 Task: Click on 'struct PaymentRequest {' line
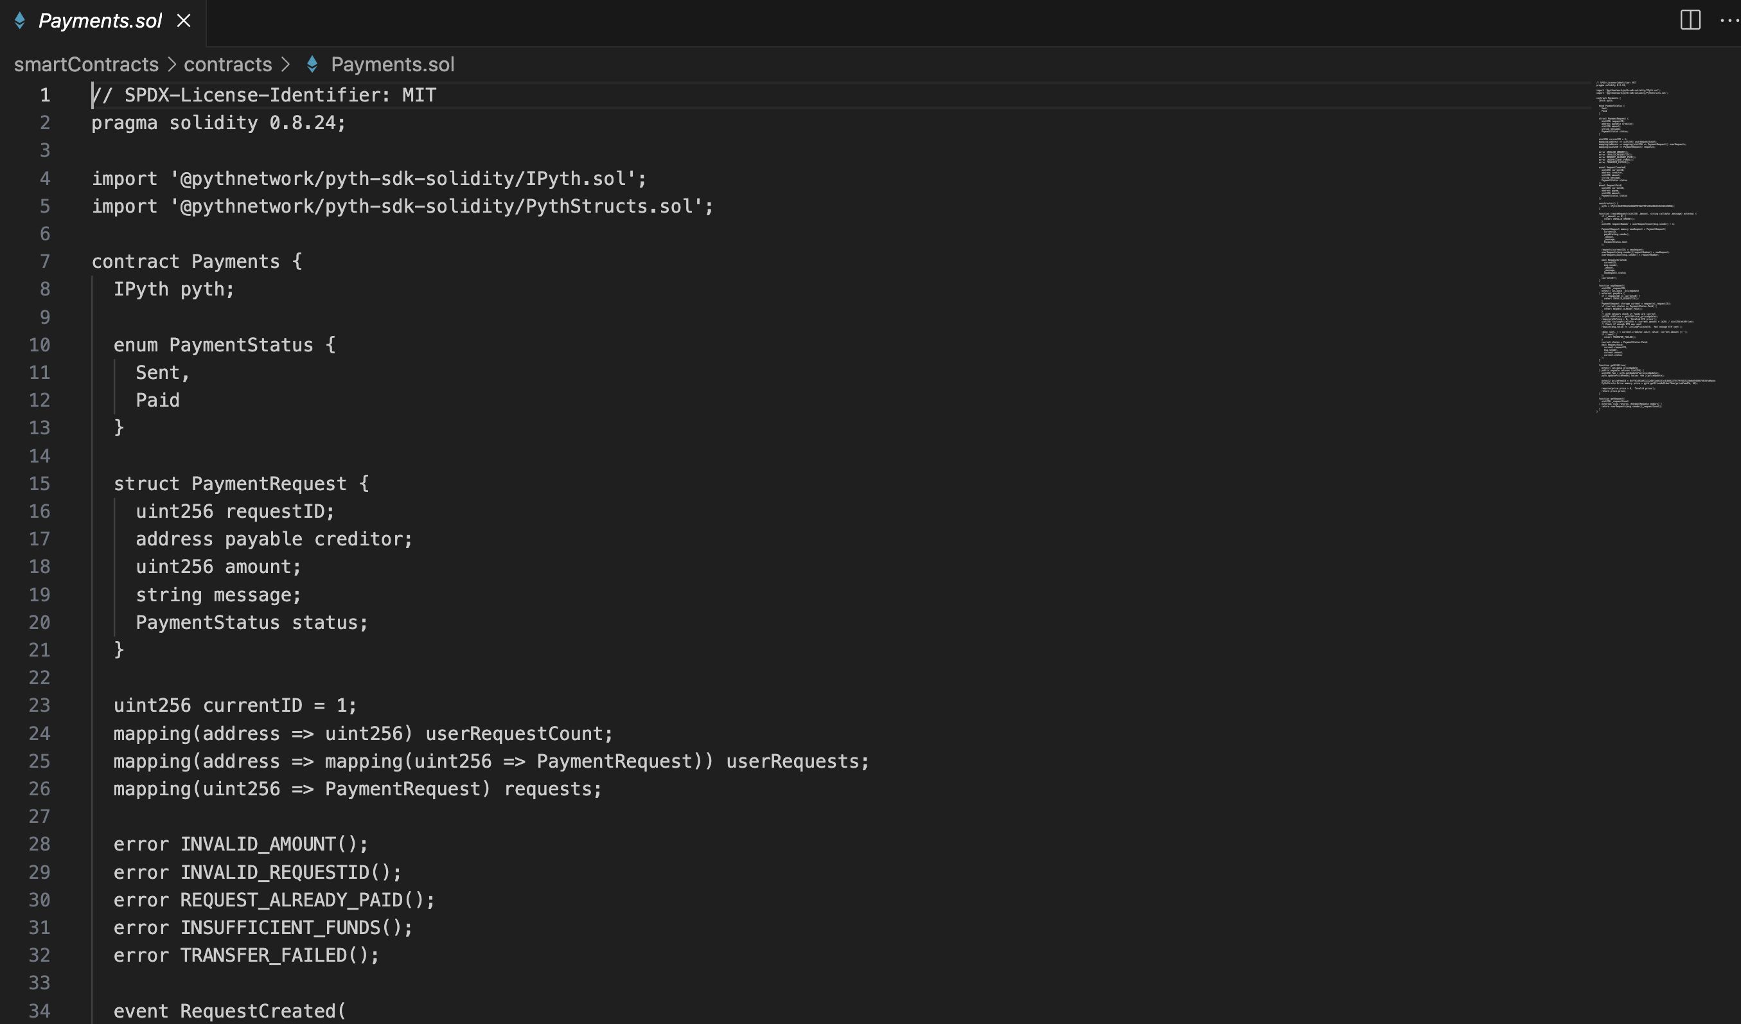(x=241, y=484)
